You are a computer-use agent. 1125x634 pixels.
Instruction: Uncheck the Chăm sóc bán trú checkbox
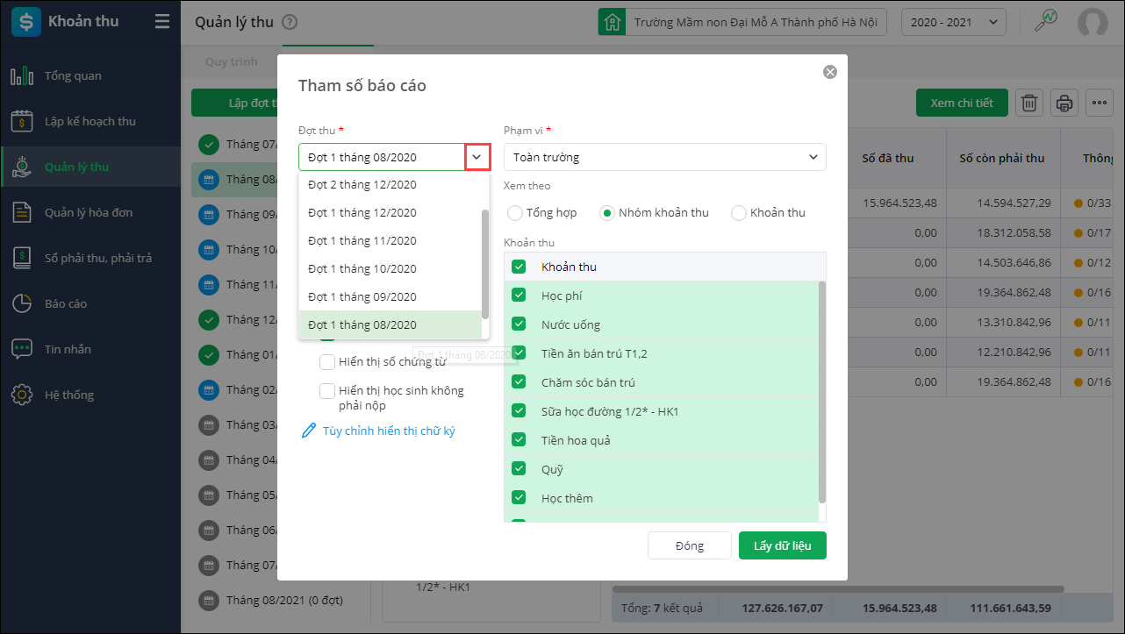[519, 382]
